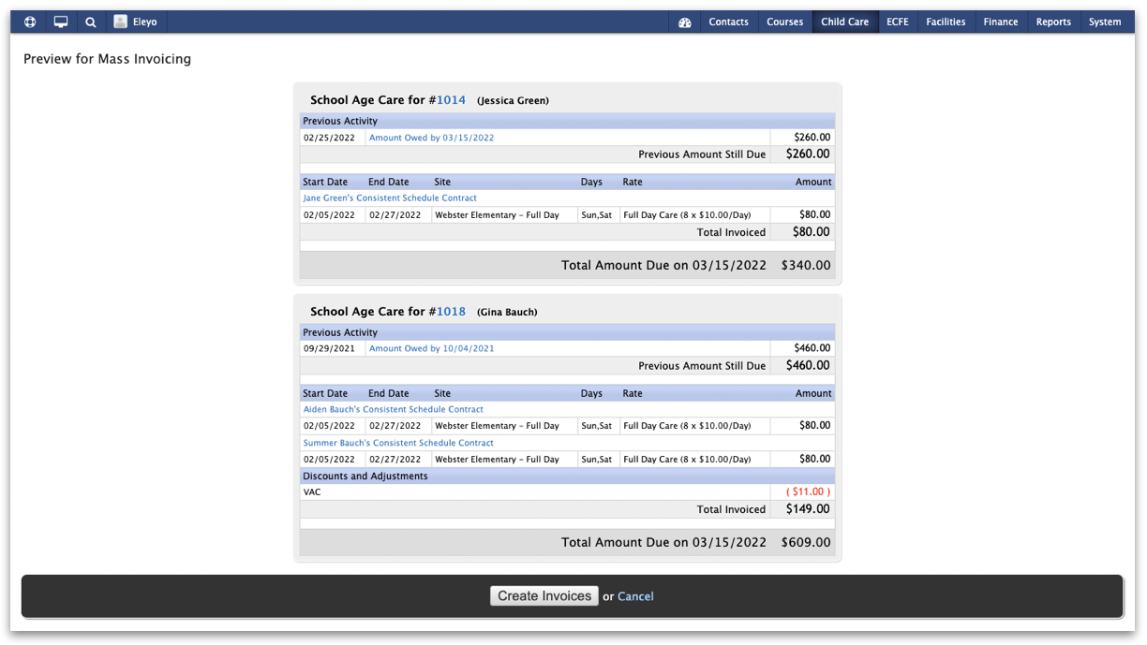1147x645 pixels.
Task: Open the Reports menu
Action: coord(1053,22)
